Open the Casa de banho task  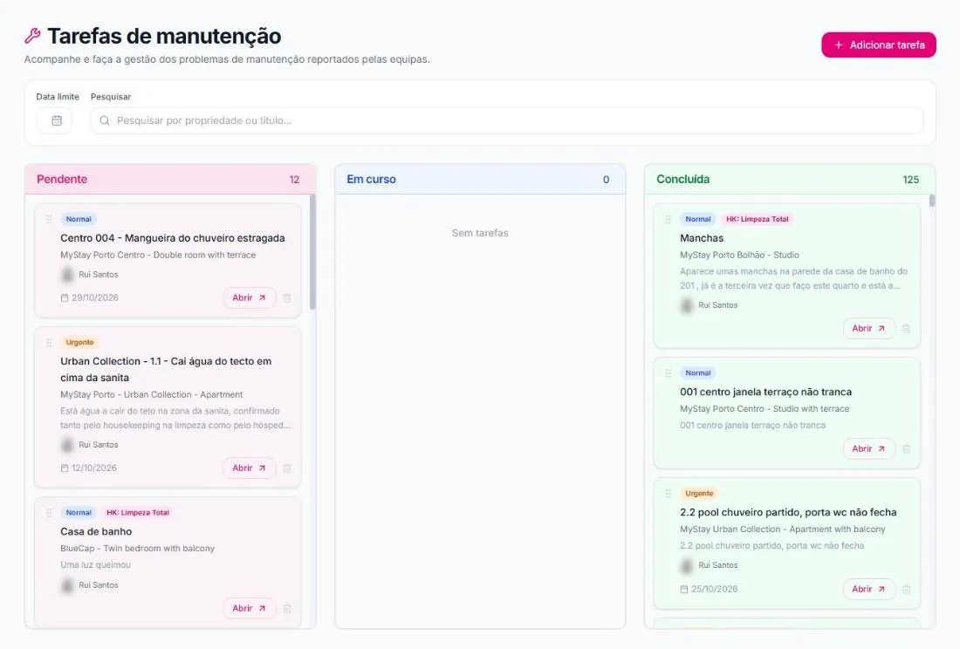coord(249,609)
